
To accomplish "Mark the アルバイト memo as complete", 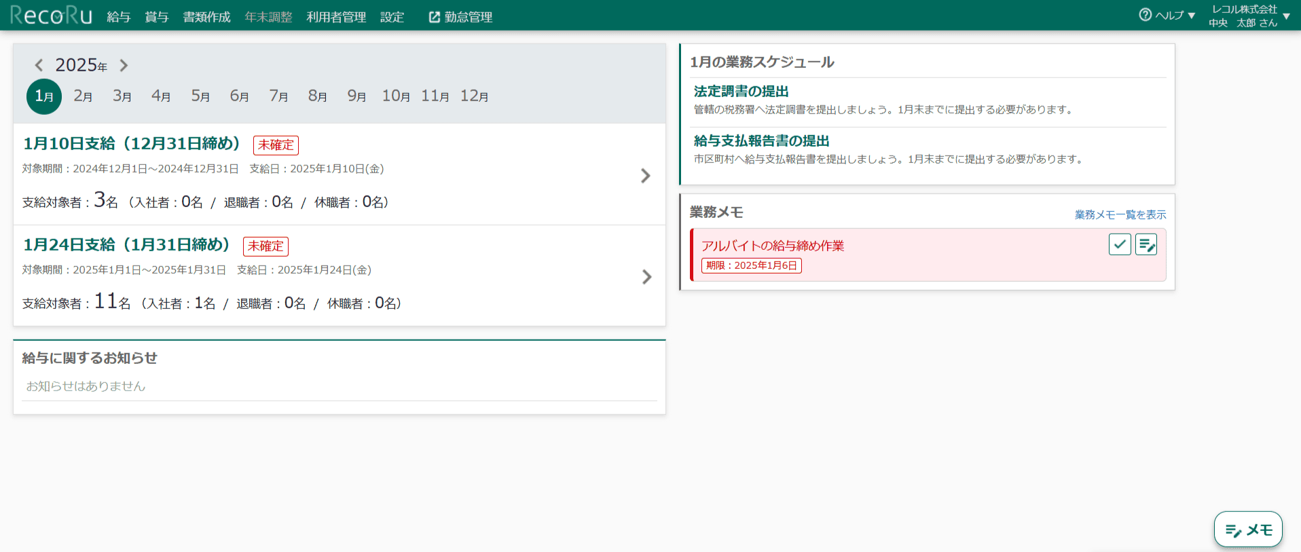I will pyautogui.click(x=1120, y=244).
